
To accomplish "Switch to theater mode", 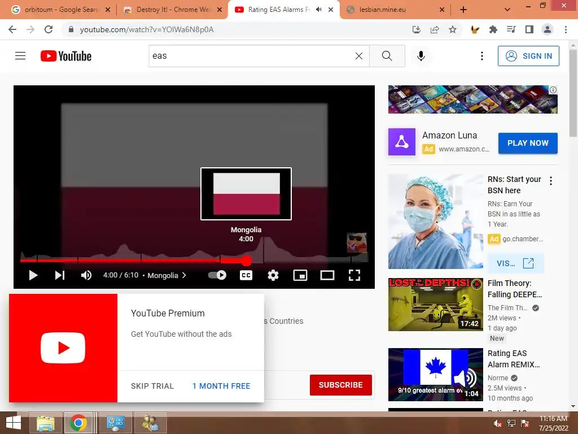I will 327,275.
